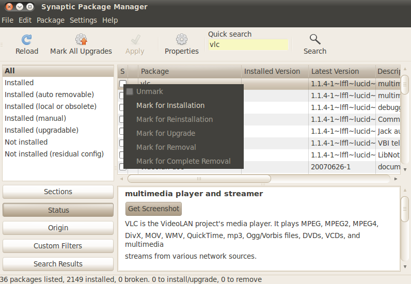Click into the Quick search field

pyautogui.click(x=248, y=45)
